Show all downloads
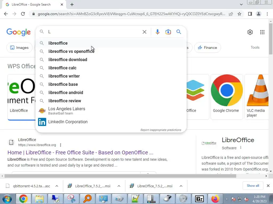This screenshot has height=204, width=273. coord(253,186)
